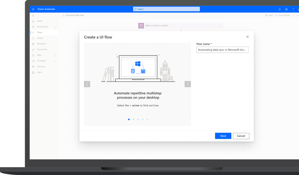
Task: Open the app launcher waffle icon
Action: click(x=33, y=9)
